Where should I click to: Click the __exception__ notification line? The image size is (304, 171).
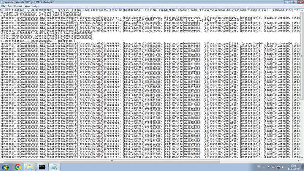[x=38, y=41]
